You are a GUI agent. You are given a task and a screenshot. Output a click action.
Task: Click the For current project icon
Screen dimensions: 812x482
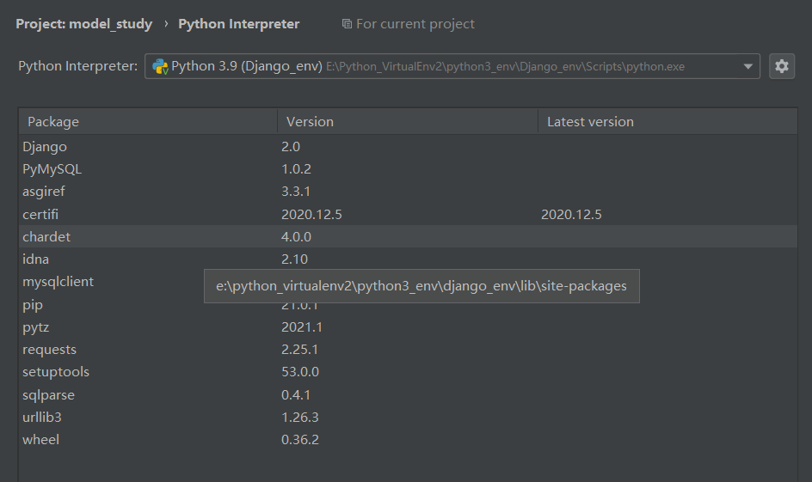click(x=347, y=24)
